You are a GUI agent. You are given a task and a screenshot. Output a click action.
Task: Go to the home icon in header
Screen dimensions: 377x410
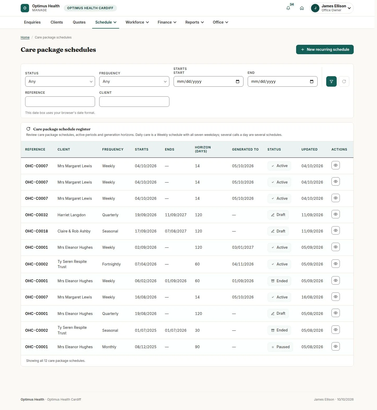[x=302, y=8]
